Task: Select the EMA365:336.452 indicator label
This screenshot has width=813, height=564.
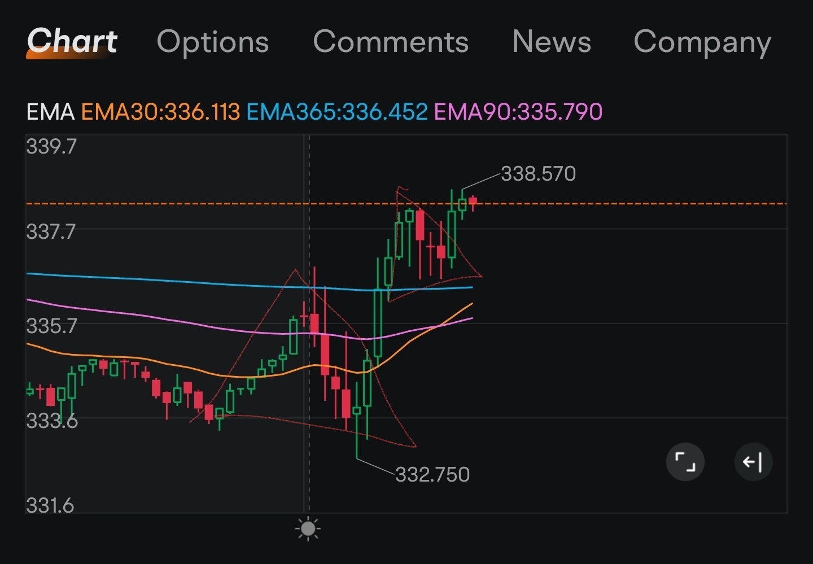Action: 337,112
